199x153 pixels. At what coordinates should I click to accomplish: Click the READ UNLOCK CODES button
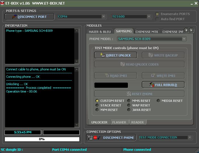click(139, 64)
